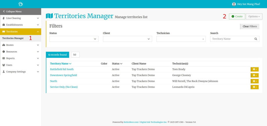Screen dimensions: 267x126
Task: Click the Territory Name search field
Action: 232,39
